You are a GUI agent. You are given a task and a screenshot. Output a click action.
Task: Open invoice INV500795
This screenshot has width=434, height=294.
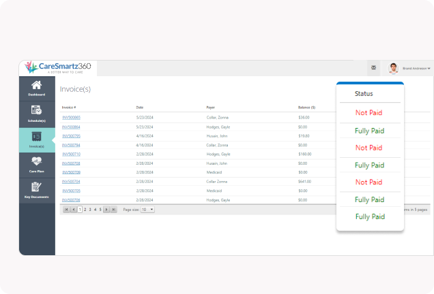(x=71, y=136)
